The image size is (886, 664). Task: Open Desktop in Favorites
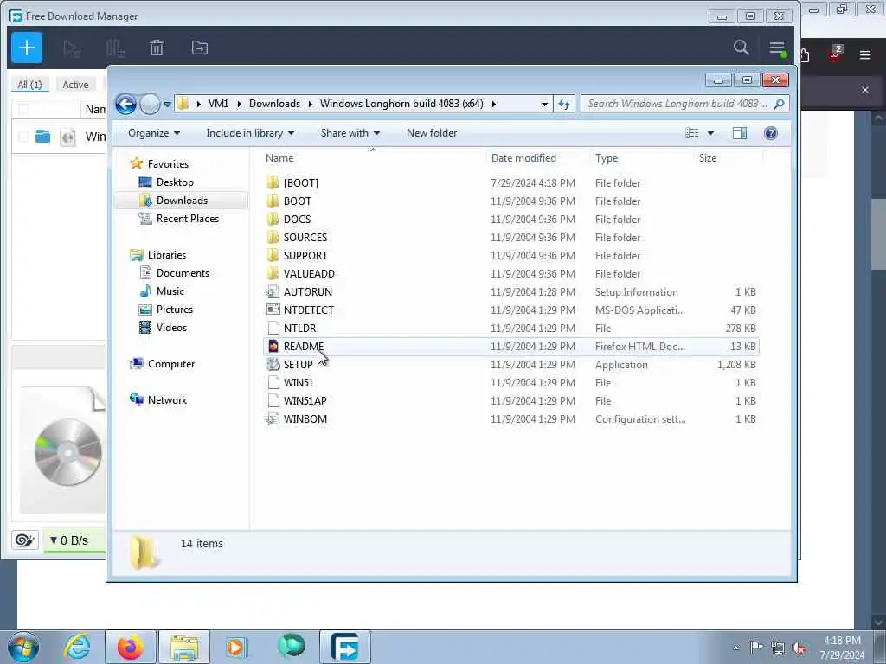(x=175, y=182)
